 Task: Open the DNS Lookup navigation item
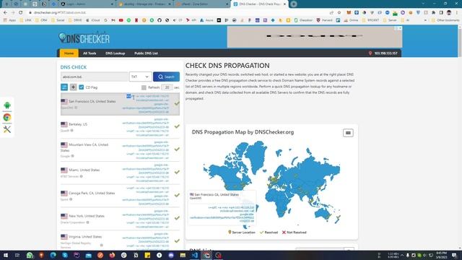click(115, 53)
